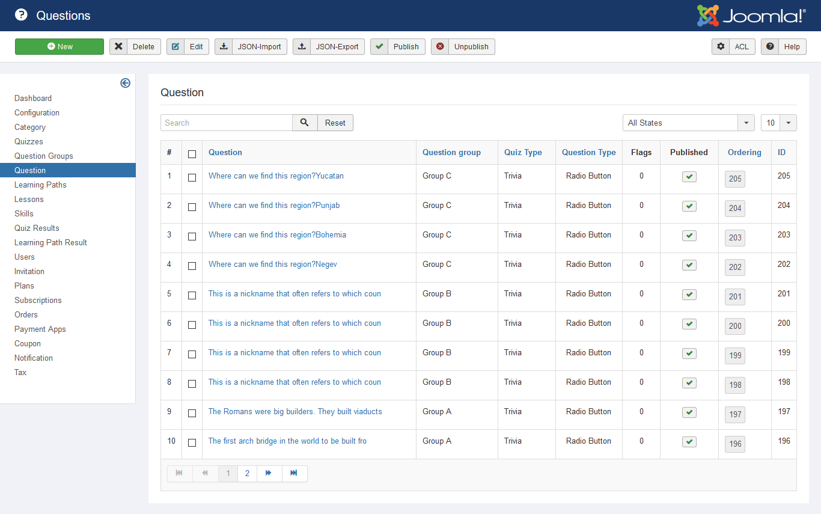Click the search magnifier icon button

(305, 123)
